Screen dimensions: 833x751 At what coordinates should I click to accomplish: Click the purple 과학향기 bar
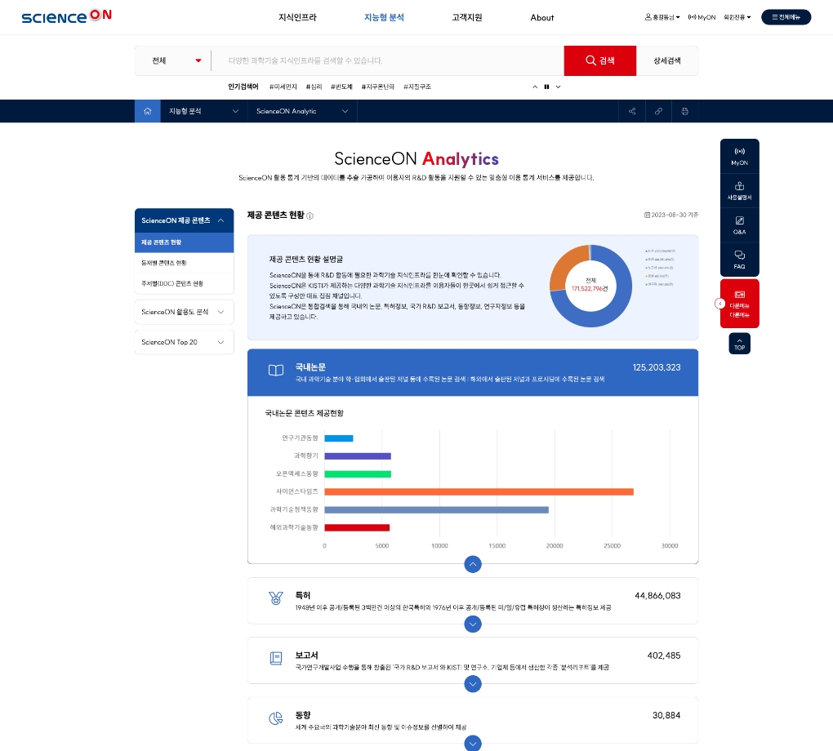pos(358,456)
